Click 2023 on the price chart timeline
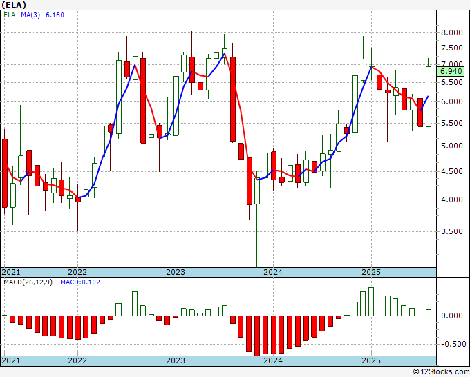 coord(176,272)
